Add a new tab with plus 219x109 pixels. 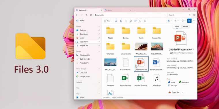click(x=135, y=10)
